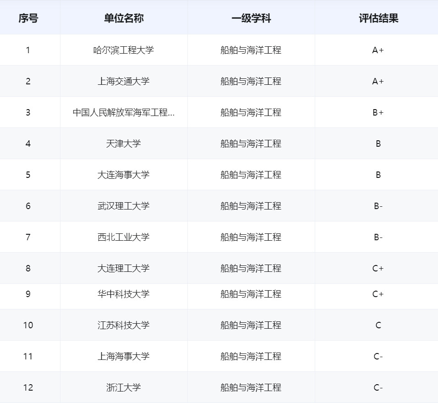
Task: Select 上海海事大学 in row 11
Action: [x=123, y=356]
